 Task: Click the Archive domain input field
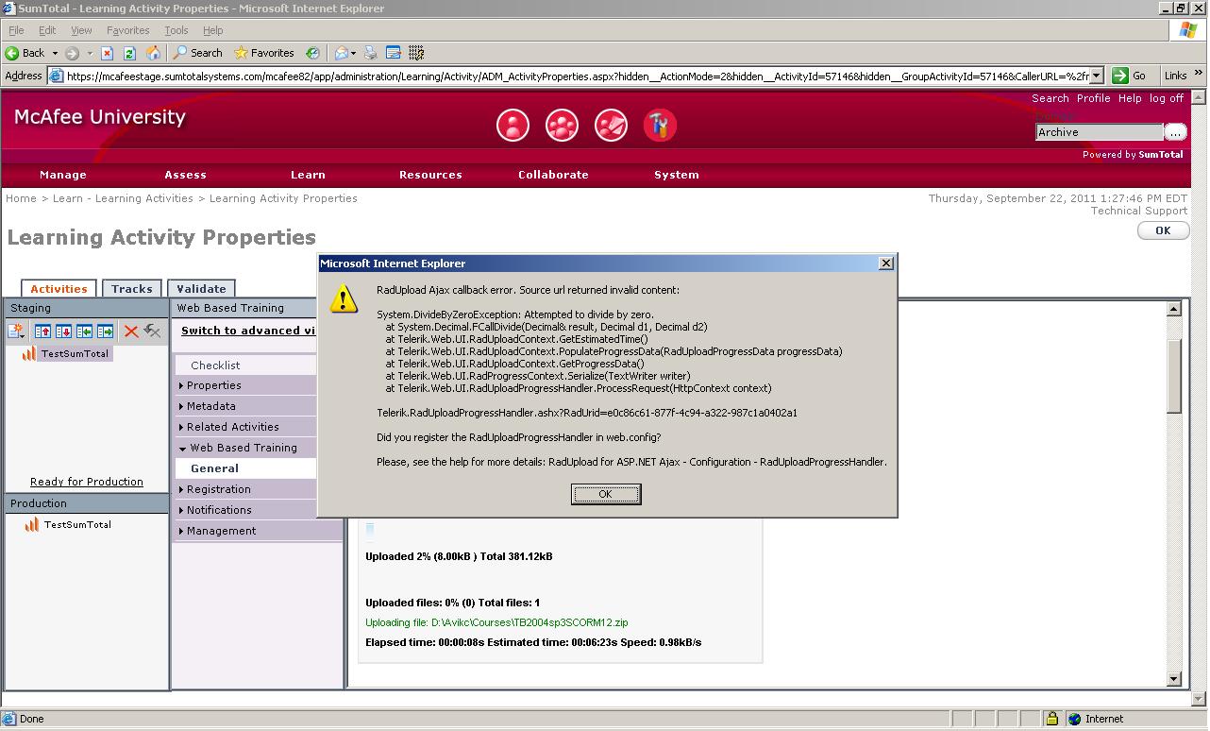tap(1100, 132)
